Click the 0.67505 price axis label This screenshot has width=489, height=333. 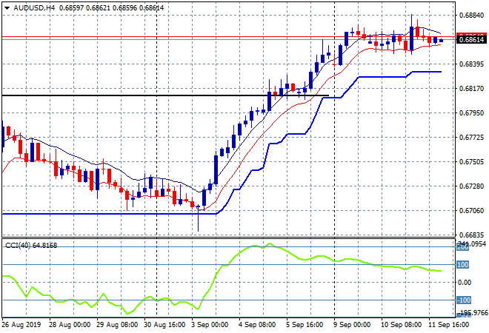point(471,161)
